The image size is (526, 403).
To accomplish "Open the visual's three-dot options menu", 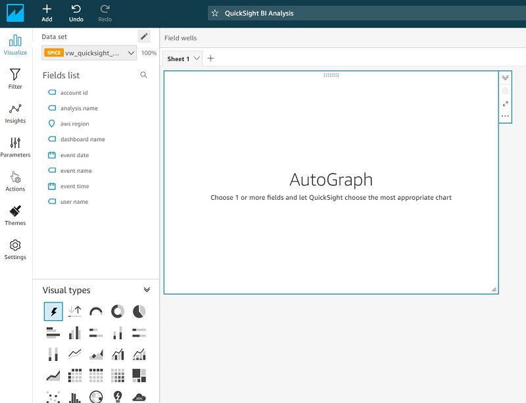I will click(x=505, y=116).
